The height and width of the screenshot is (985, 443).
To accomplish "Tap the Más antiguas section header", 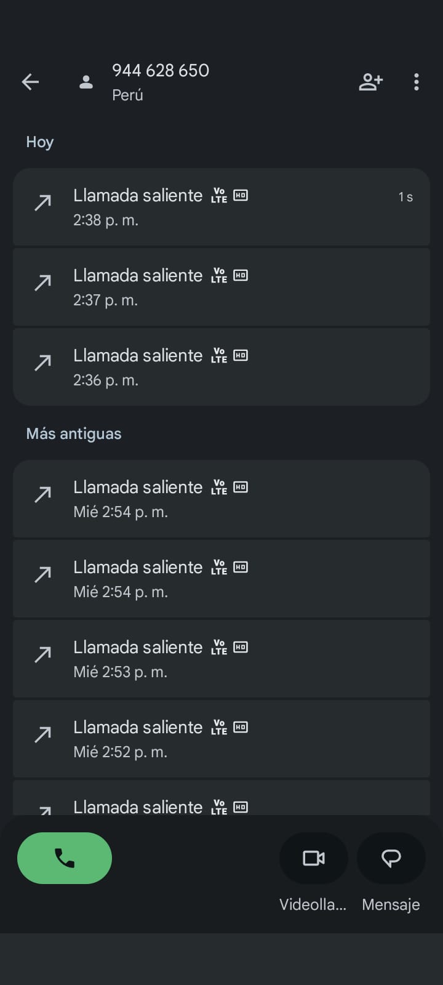I will click(x=74, y=433).
